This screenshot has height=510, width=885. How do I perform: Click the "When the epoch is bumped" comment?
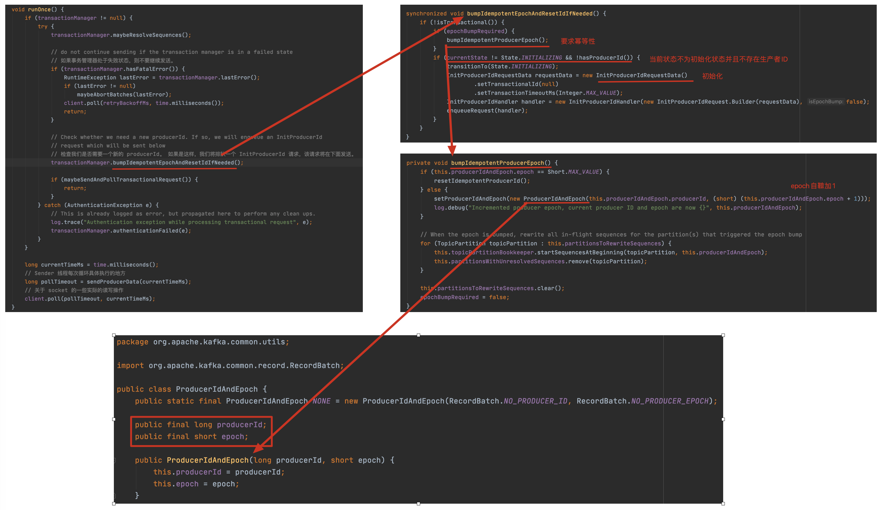(x=611, y=235)
